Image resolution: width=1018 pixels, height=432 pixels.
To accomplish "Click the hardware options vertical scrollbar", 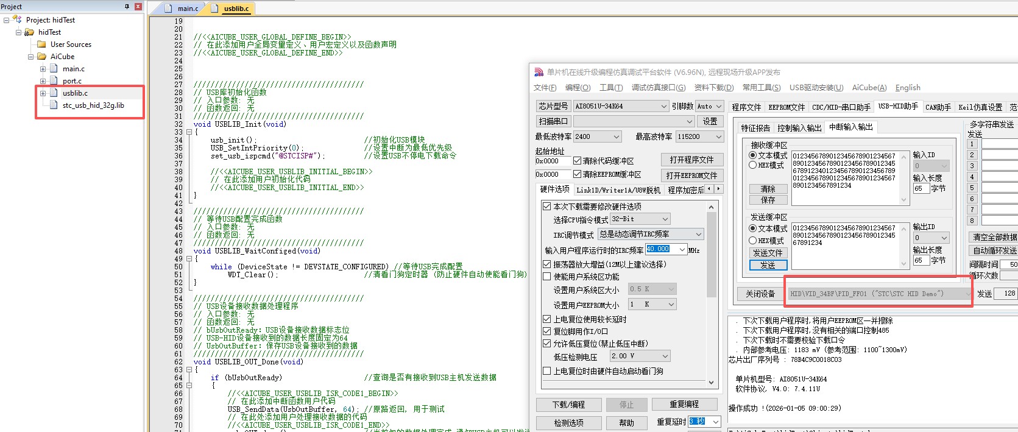I will [x=711, y=294].
